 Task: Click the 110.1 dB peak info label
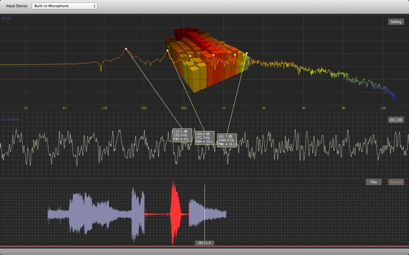182,135
